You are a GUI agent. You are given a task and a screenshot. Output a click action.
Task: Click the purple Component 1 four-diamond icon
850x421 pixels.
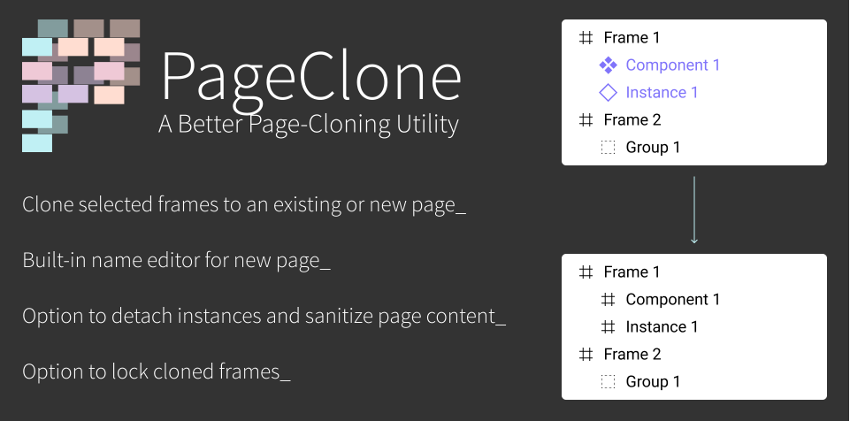(x=609, y=65)
